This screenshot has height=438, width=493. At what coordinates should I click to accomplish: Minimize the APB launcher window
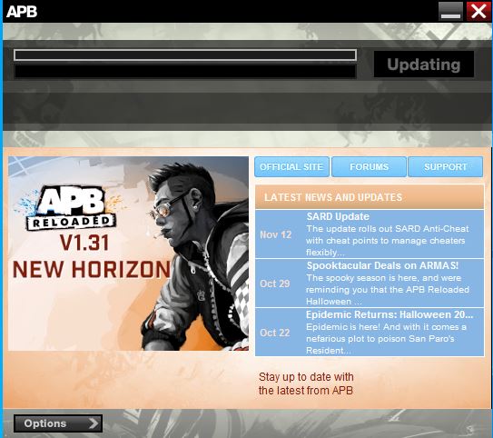click(x=450, y=11)
